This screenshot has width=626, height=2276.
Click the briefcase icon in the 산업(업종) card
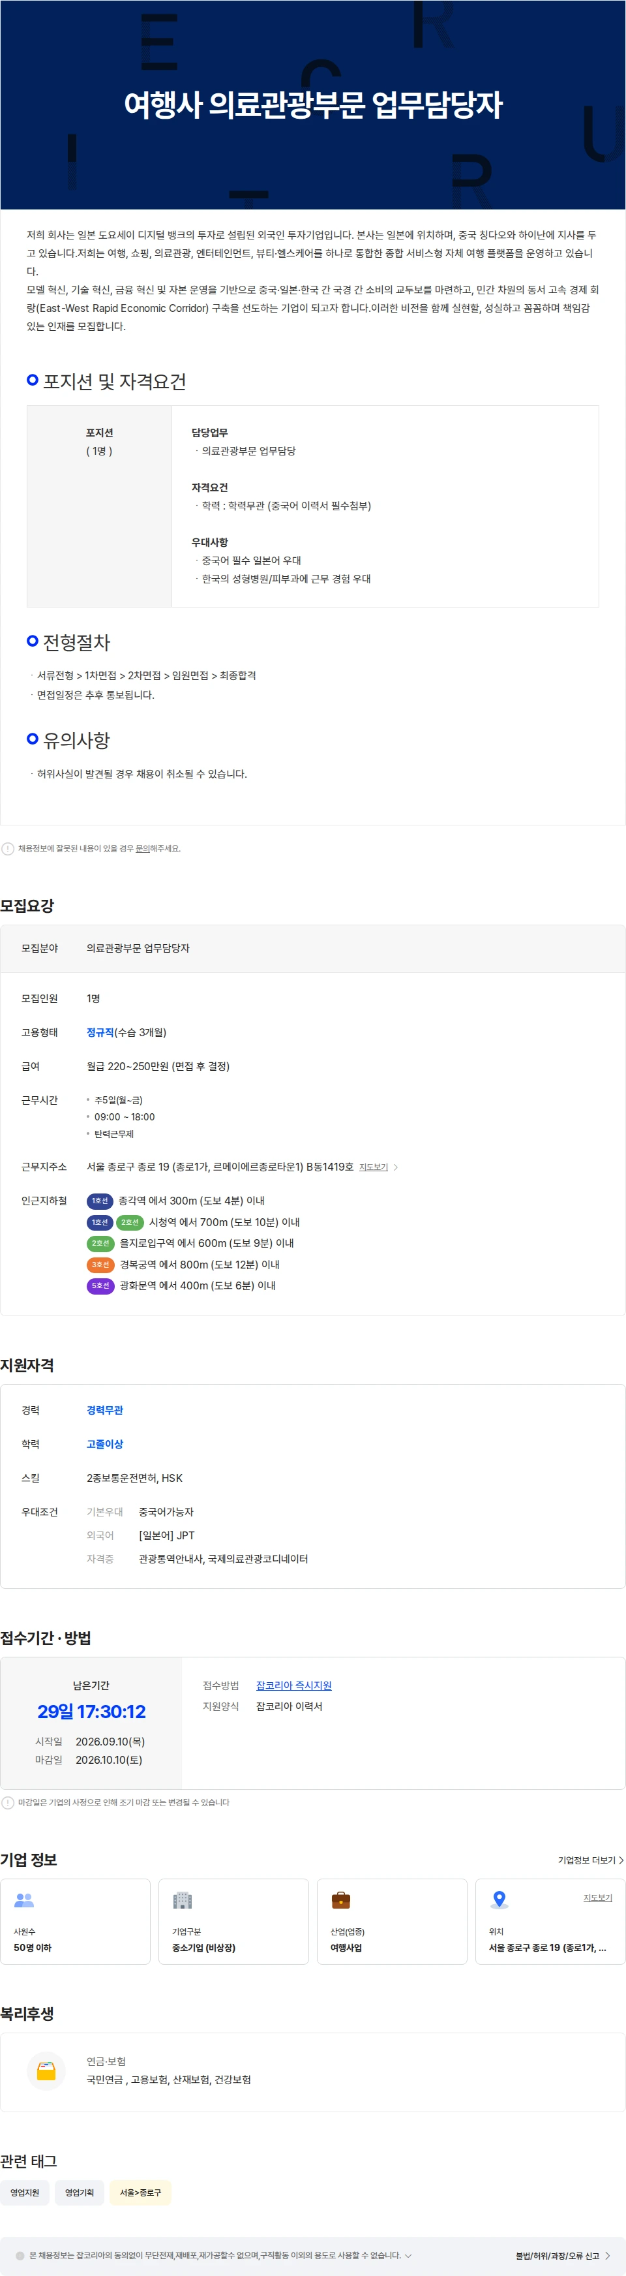click(x=341, y=1899)
